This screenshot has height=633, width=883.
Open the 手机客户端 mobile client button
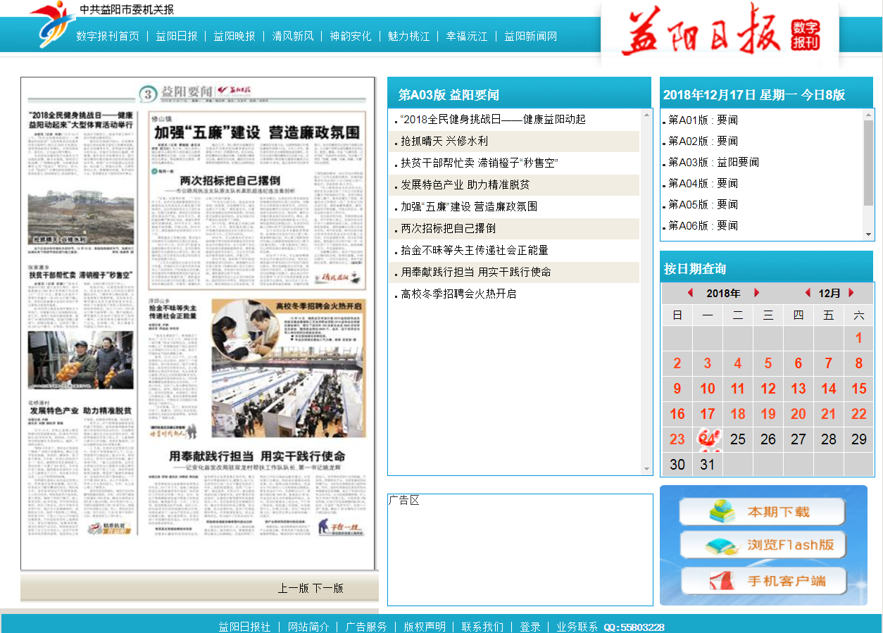[x=762, y=581]
